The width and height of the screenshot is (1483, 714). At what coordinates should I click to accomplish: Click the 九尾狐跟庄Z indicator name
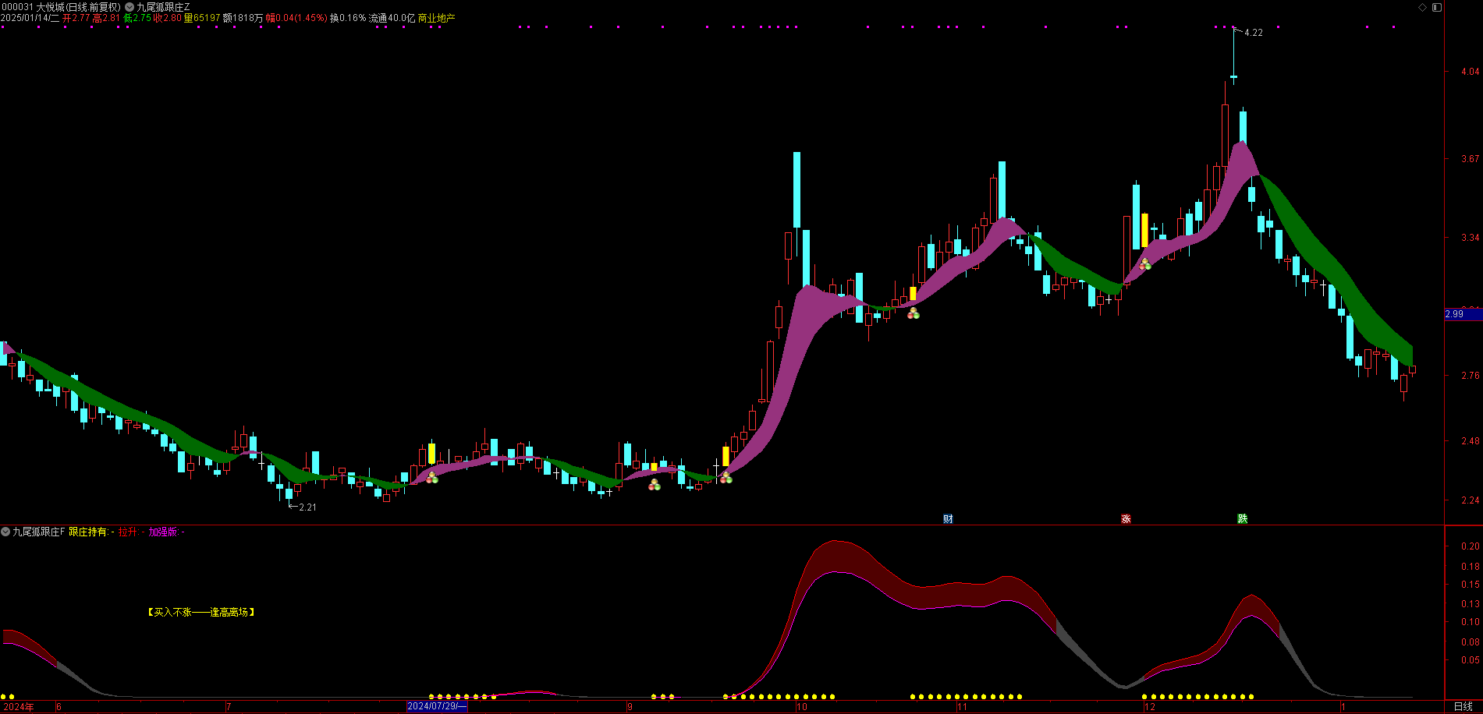click(163, 7)
